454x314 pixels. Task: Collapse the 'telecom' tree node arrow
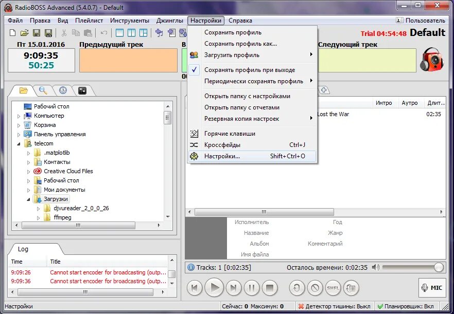coord(19,144)
